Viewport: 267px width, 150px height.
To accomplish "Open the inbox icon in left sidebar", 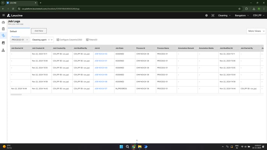I will [3, 22].
